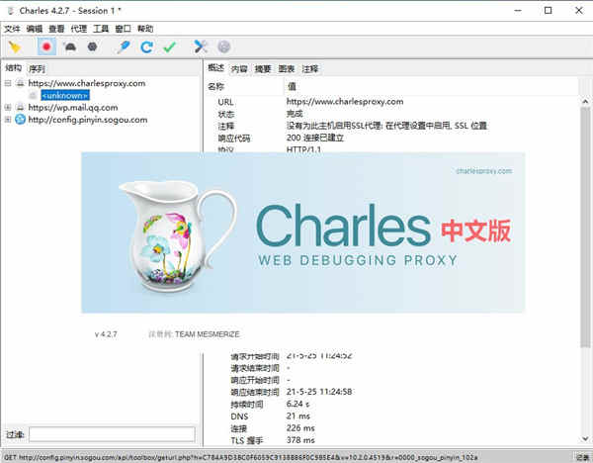Viewport: 593px width, 463px height.
Task: Toggle breakpoints with the hexagon icon
Action: pyautogui.click(x=92, y=46)
